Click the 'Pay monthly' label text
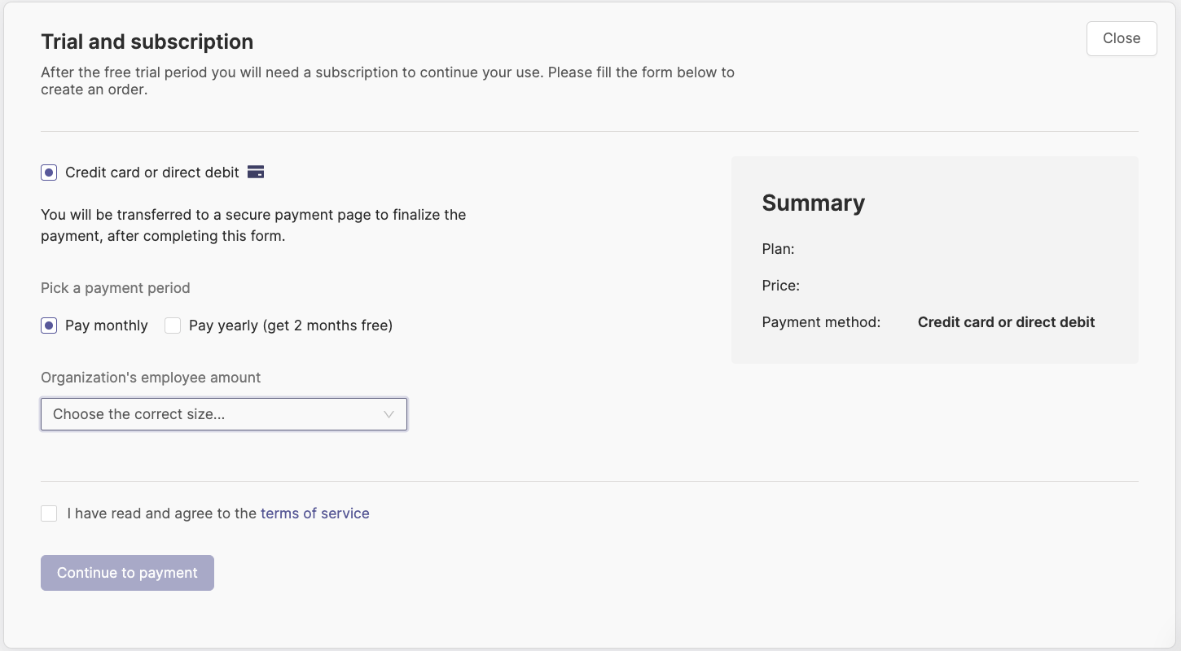The height and width of the screenshot is (651, 1181). 107,325
